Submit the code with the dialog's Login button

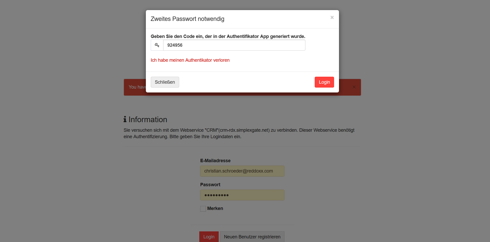324,82
